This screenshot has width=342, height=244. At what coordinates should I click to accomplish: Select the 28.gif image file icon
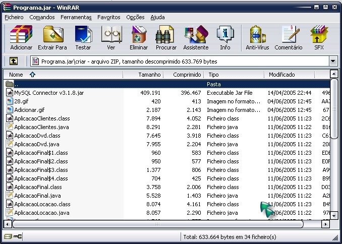10,101
